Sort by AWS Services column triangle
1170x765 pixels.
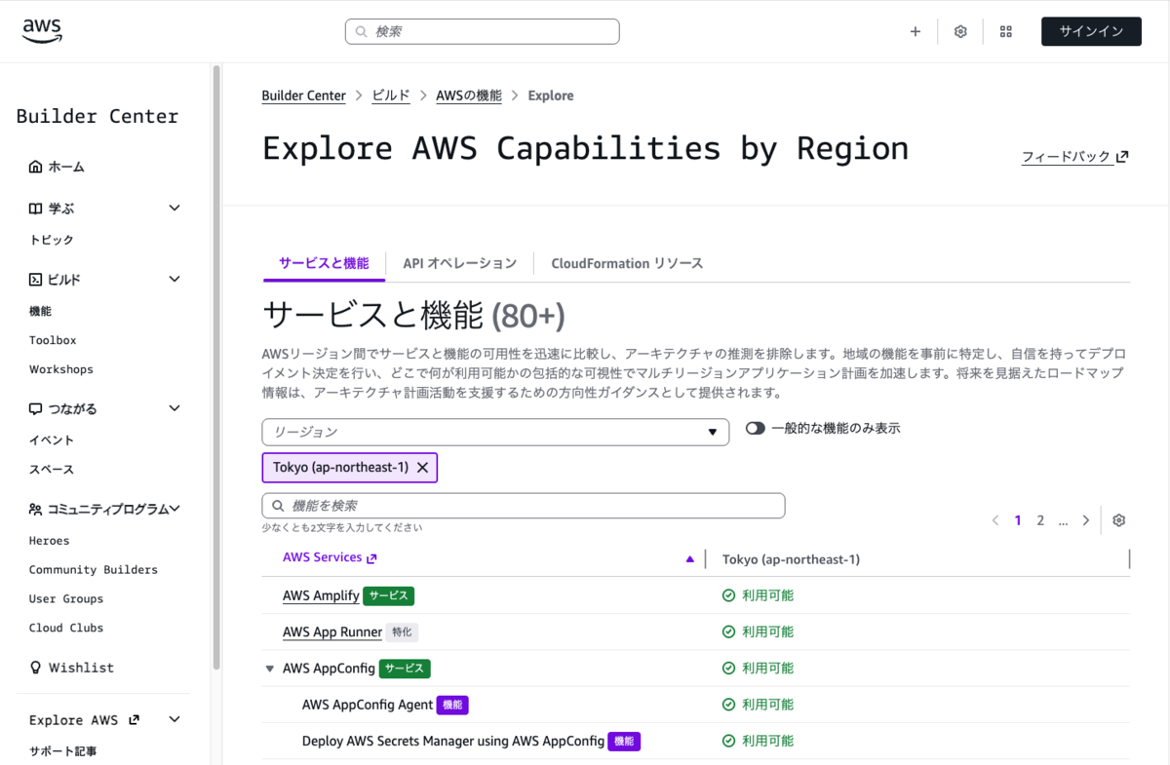click(690, 559)
